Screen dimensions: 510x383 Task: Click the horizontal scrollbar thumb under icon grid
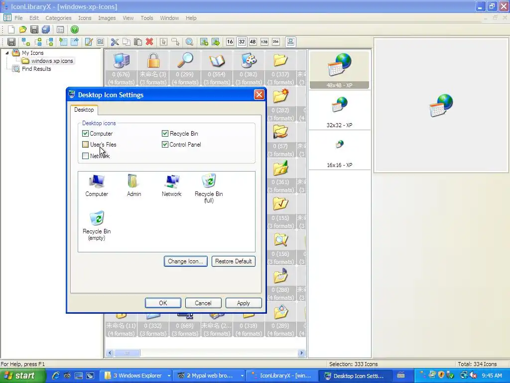(x=127, y=353)
